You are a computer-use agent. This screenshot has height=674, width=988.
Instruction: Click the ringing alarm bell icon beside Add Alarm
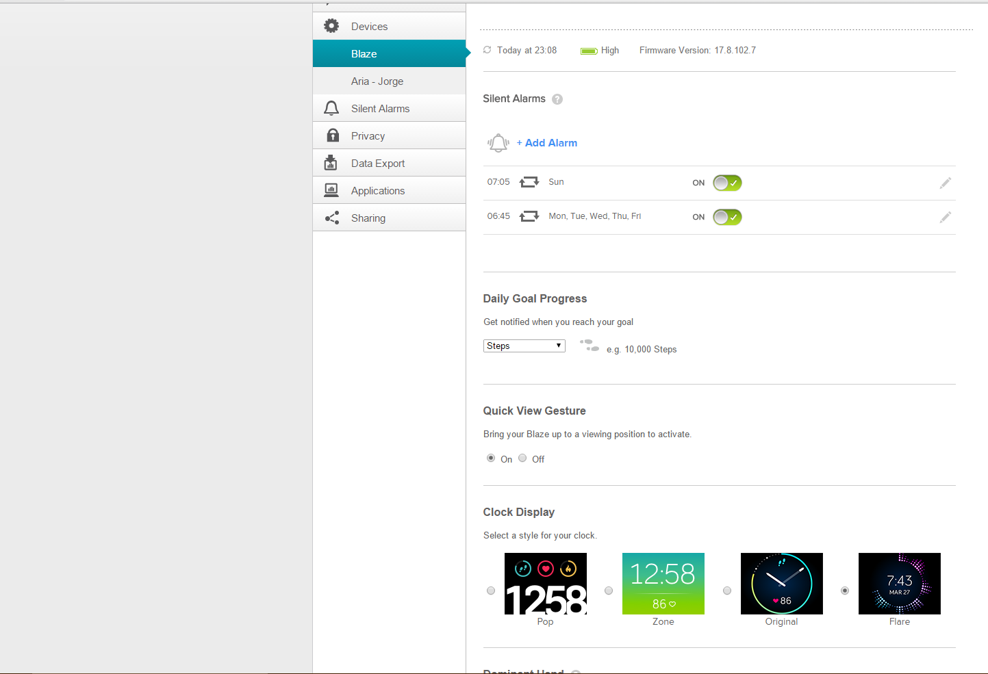pos(498,143)
